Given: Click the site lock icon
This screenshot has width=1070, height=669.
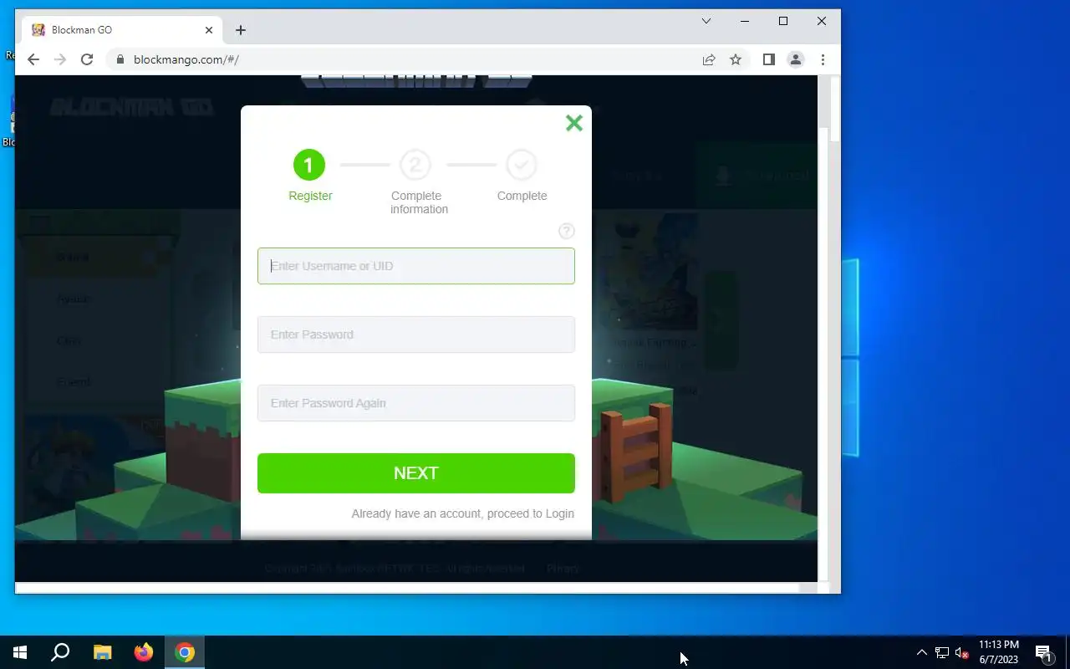Looking at the screenshot, I should [x=120, y=59].
